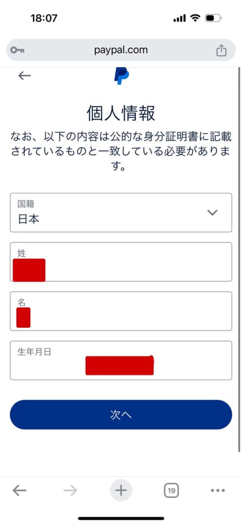This screenshot has height=525, width=242.
Task: Tap the 18:07 clock in status bar
Action: pyautogui.click(x=44, y=18)
